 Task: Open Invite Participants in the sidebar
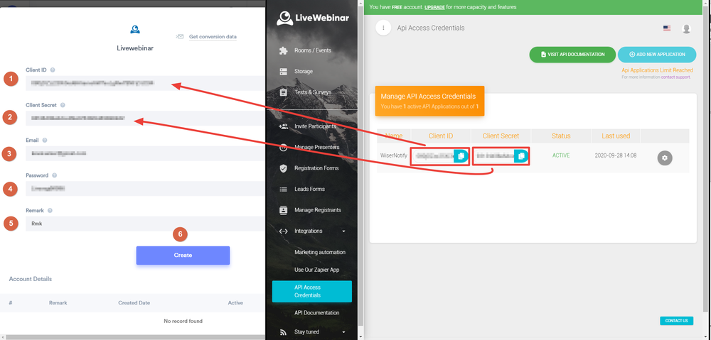(x=315, y=126)
